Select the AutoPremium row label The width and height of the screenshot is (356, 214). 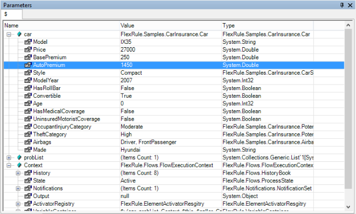point(49,65)
